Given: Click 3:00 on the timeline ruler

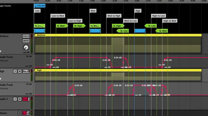Looking at the screenshot, I should pos(137,1).
